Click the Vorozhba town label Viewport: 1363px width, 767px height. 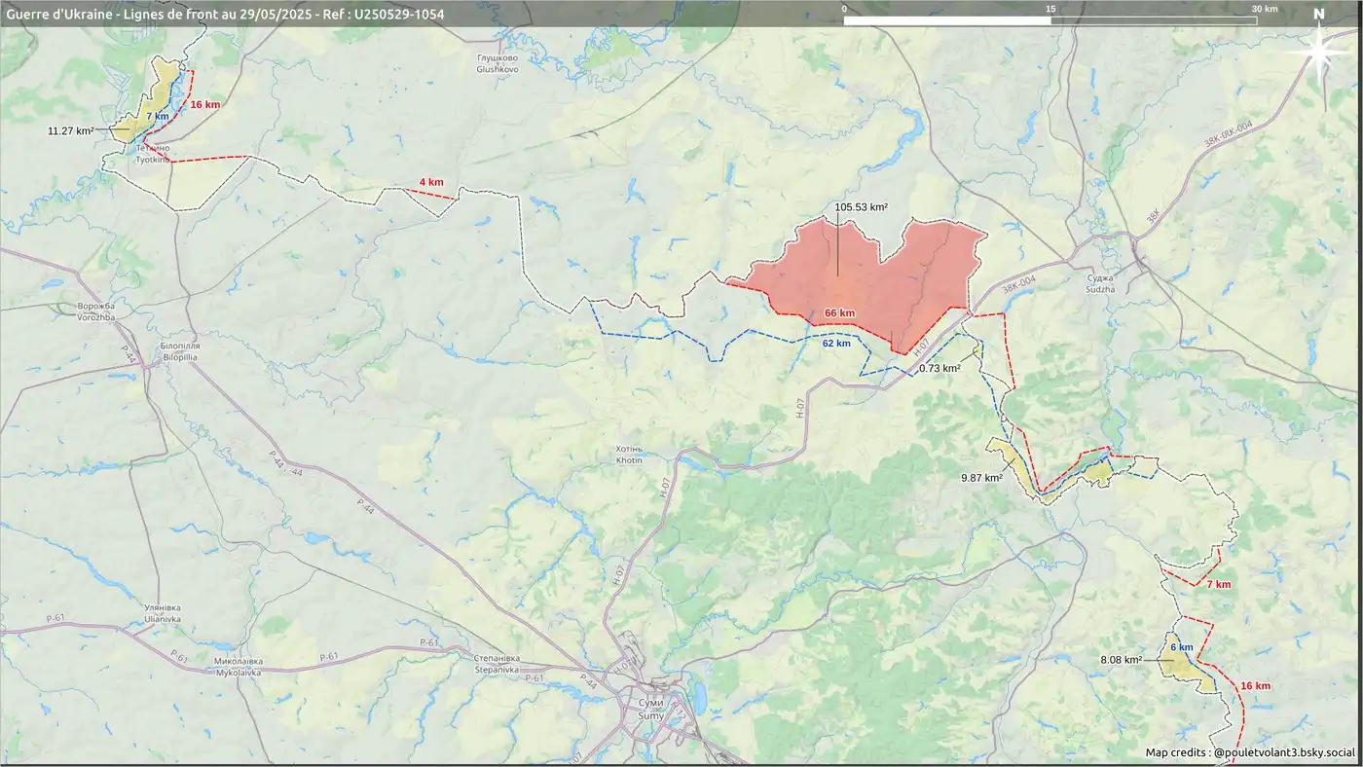point(94,312)
